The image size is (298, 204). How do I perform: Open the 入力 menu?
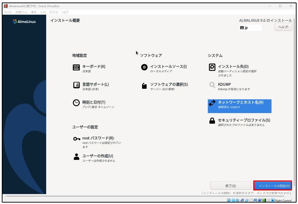click(43, 12)
